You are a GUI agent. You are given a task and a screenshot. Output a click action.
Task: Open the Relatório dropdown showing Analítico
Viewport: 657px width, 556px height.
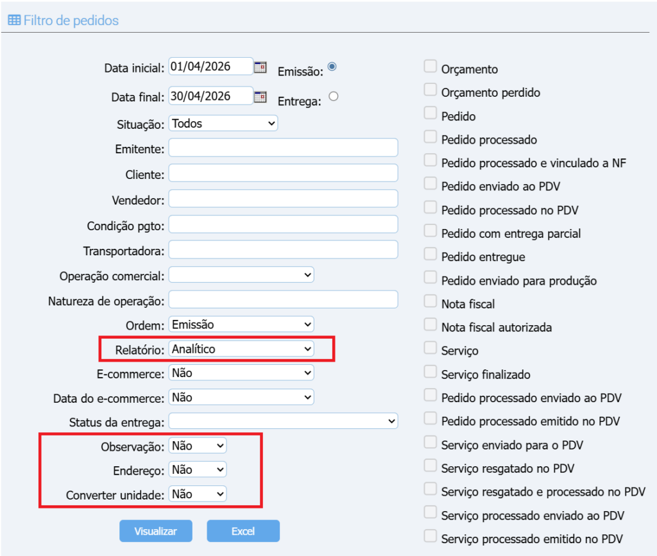[x=241, y=348]
